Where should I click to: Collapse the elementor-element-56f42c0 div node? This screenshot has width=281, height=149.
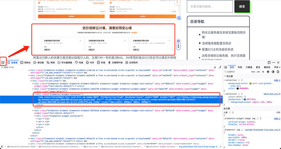tap(33, 111)
